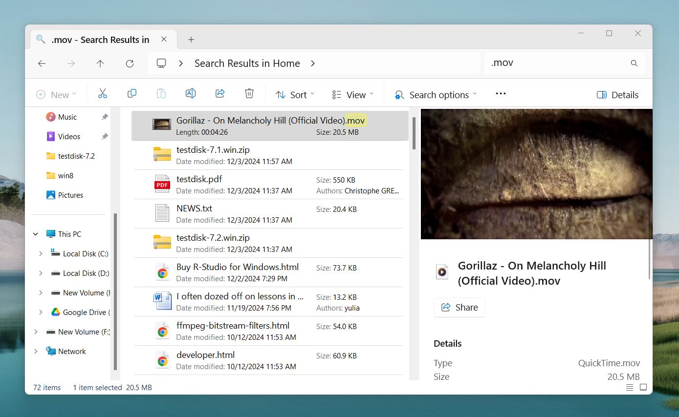Go up one folder level arrow
679x417 pixels.
100,63
